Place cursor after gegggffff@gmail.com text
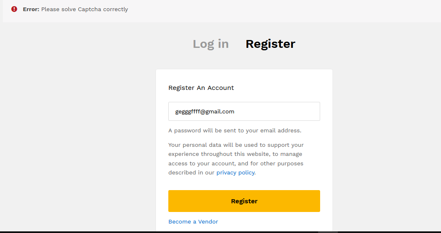This screenshot has height=233, width=441. (x=235, y=112)
